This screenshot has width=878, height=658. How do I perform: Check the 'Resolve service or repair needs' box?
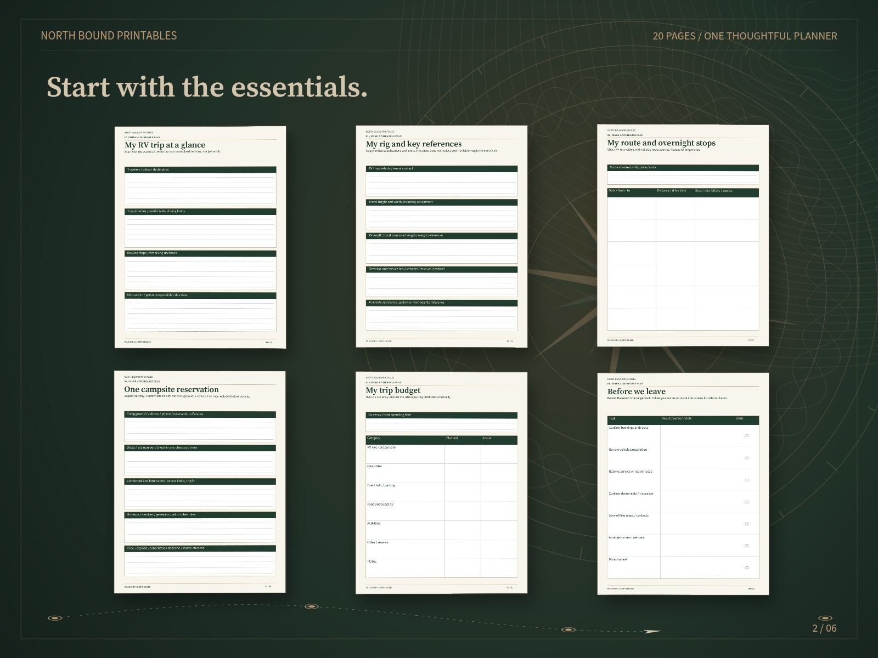(746, 480)
